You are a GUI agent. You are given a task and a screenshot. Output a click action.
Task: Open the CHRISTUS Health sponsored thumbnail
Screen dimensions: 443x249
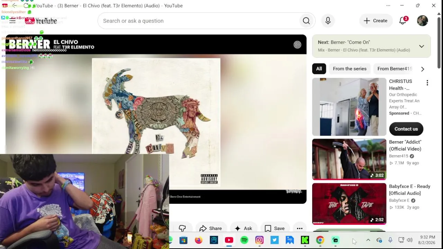point(349,107)
